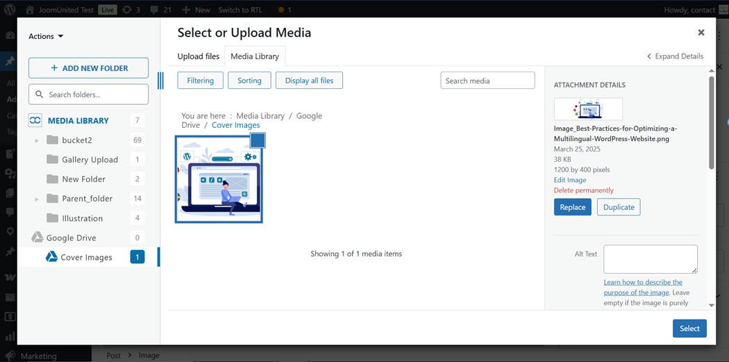Toggle the selected image's checkmark box

pos(257,141)
